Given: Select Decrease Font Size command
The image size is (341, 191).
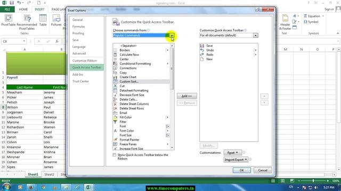Looking at the screenshot, I should [141, 95].
